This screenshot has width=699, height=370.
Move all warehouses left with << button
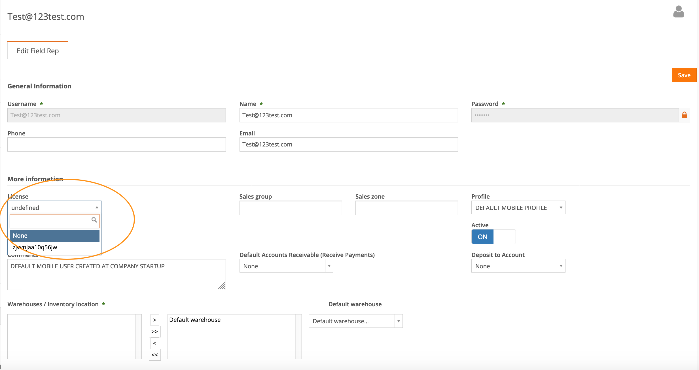(x=154, y=355)
